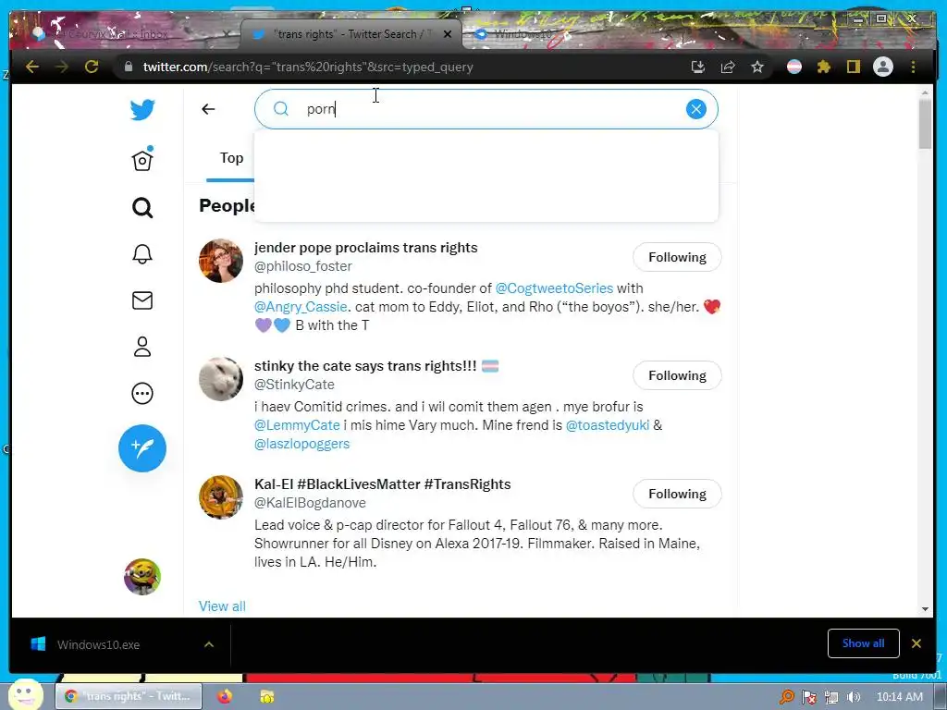
Task: Click the scrollbar down arrow
Action: pos(925,609)
